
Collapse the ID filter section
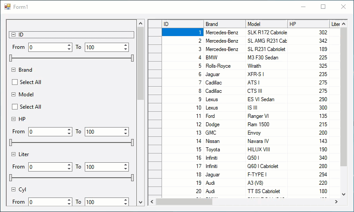tap(13, 34)
